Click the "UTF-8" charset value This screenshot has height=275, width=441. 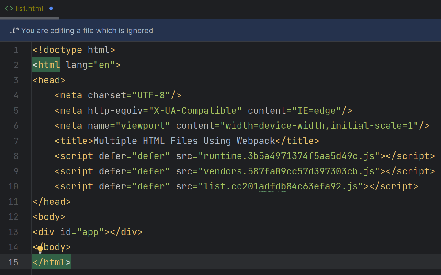[151, 95]
